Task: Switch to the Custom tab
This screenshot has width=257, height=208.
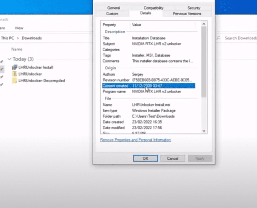Action: pos(112,14)
